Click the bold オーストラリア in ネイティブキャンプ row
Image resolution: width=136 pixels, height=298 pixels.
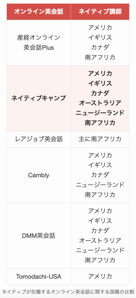click(100, 103)
